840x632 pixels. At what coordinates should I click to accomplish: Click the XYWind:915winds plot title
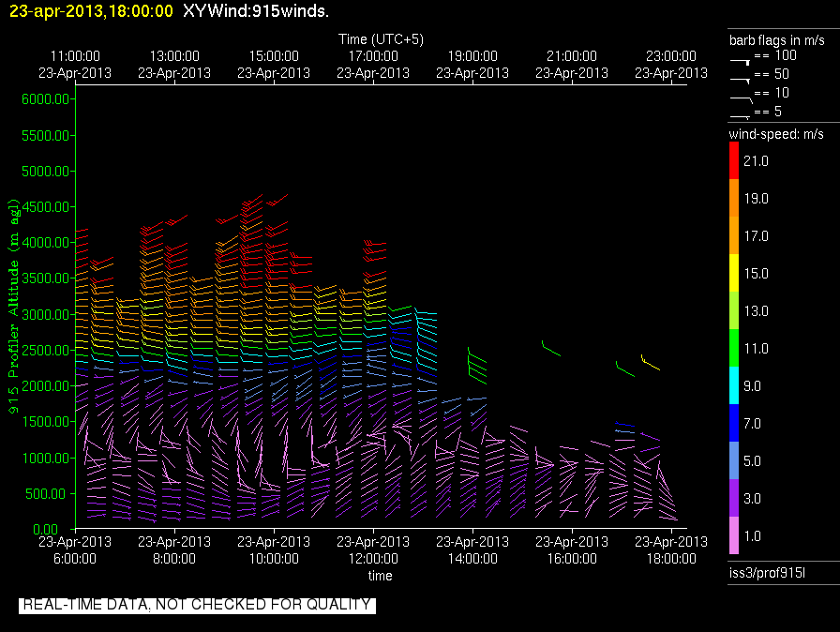pyautogui.click(x=256, y=11)
